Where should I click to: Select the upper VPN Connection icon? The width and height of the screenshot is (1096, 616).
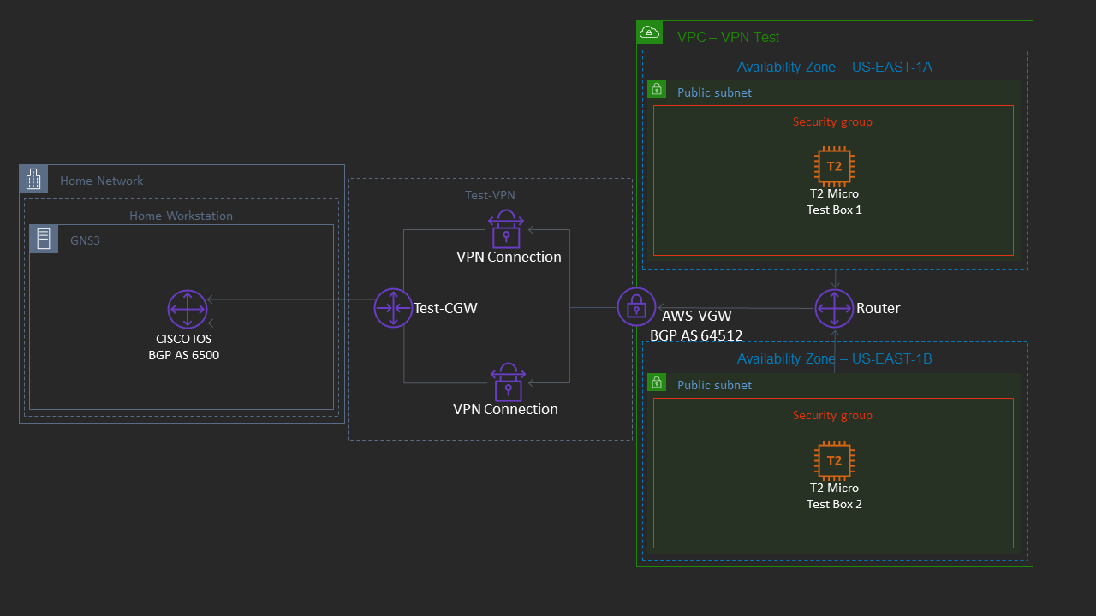coord(506,229)
